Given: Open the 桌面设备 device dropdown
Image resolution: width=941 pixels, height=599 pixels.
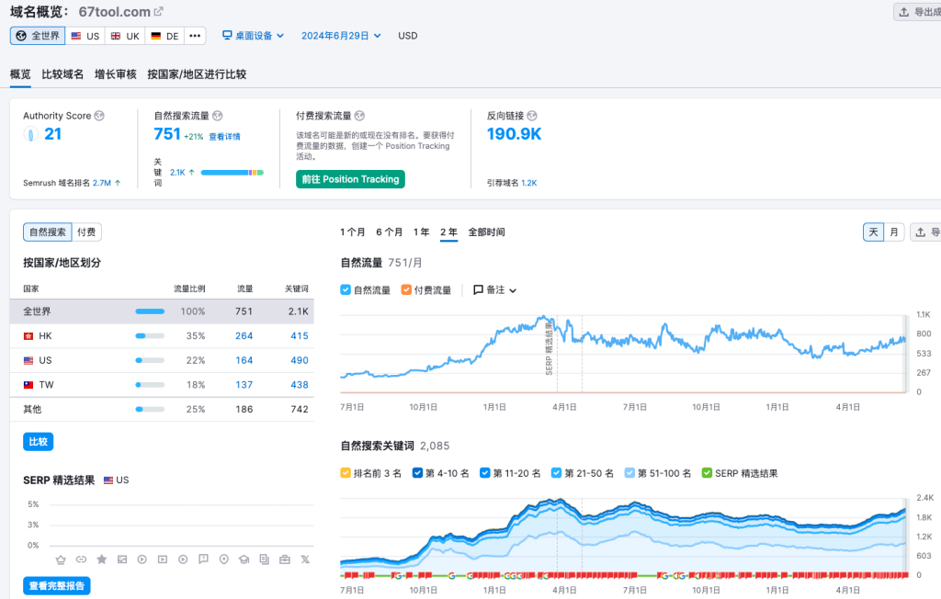Looking at the screenshot, I should tap(254, 36).
